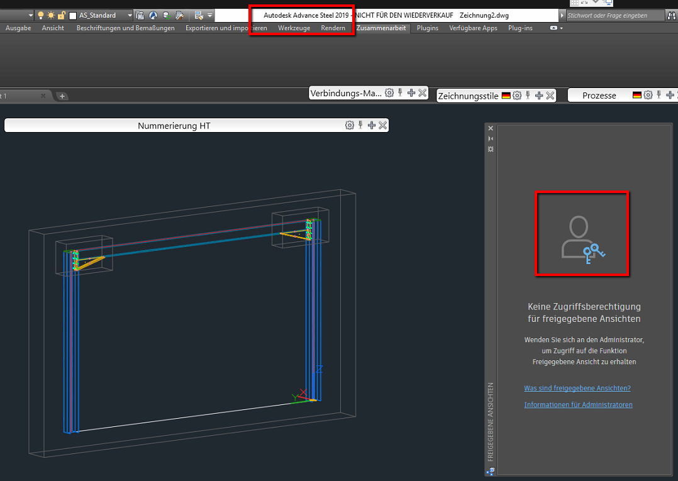Pin the Nummerierung HT palette
This screenshot has height=481, width=678.
click(x=360, y=124)
